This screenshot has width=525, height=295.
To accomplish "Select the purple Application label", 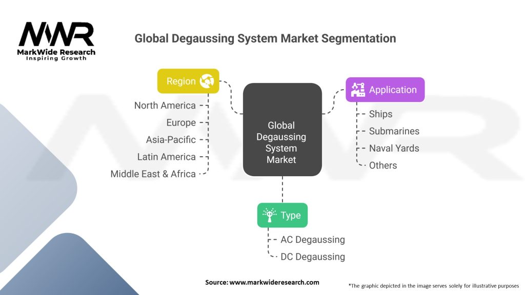I will 385,90.
